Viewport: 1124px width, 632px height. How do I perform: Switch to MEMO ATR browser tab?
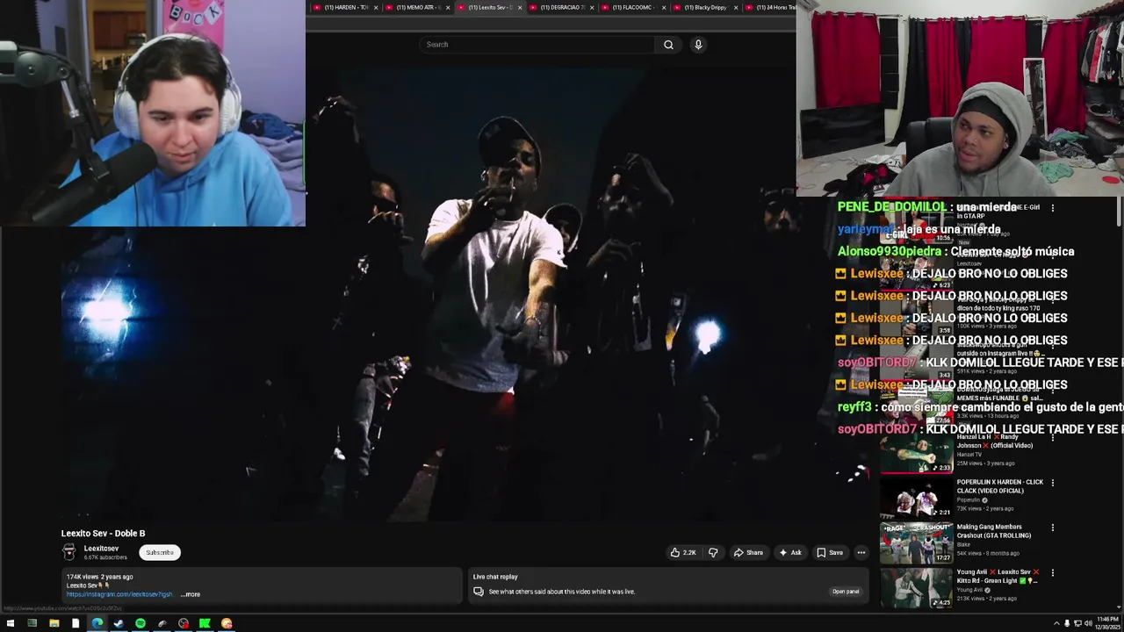(x=418, y=8)
